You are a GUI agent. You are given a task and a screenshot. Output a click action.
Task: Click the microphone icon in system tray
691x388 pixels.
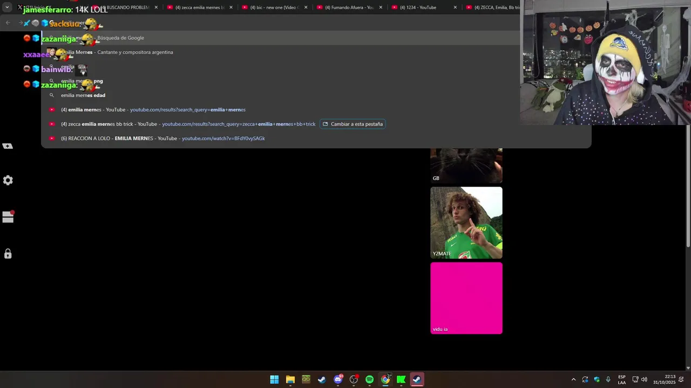pos(608,379)
